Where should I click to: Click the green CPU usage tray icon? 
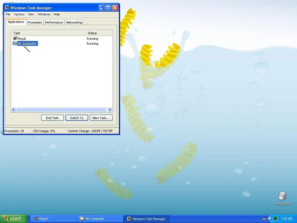[x=276, y=219]
